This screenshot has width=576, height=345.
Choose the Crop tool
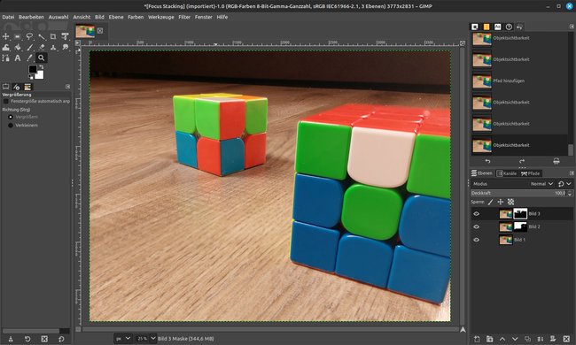[53, 36]
